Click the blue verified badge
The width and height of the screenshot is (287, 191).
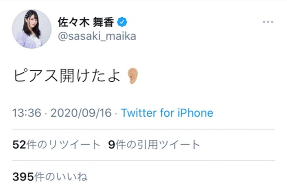[122, 22]
